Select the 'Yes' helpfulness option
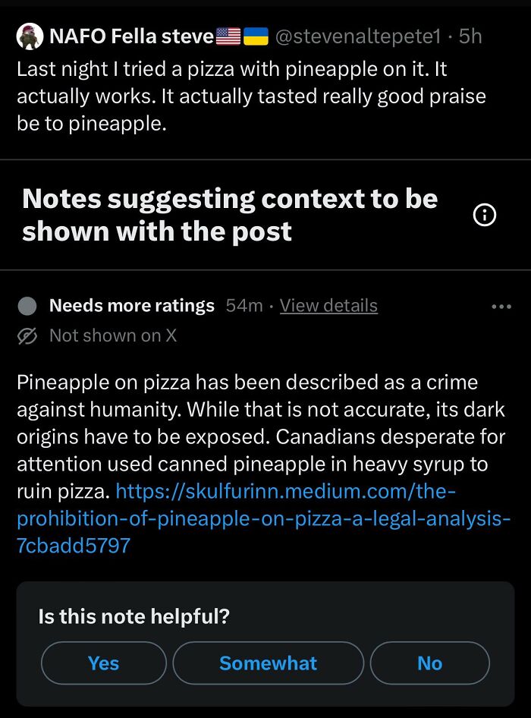This screenshot has height=718, width=531. 103,663
